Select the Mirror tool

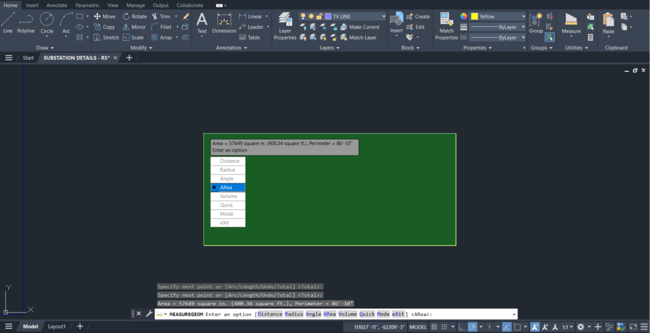tap(134, 27)
